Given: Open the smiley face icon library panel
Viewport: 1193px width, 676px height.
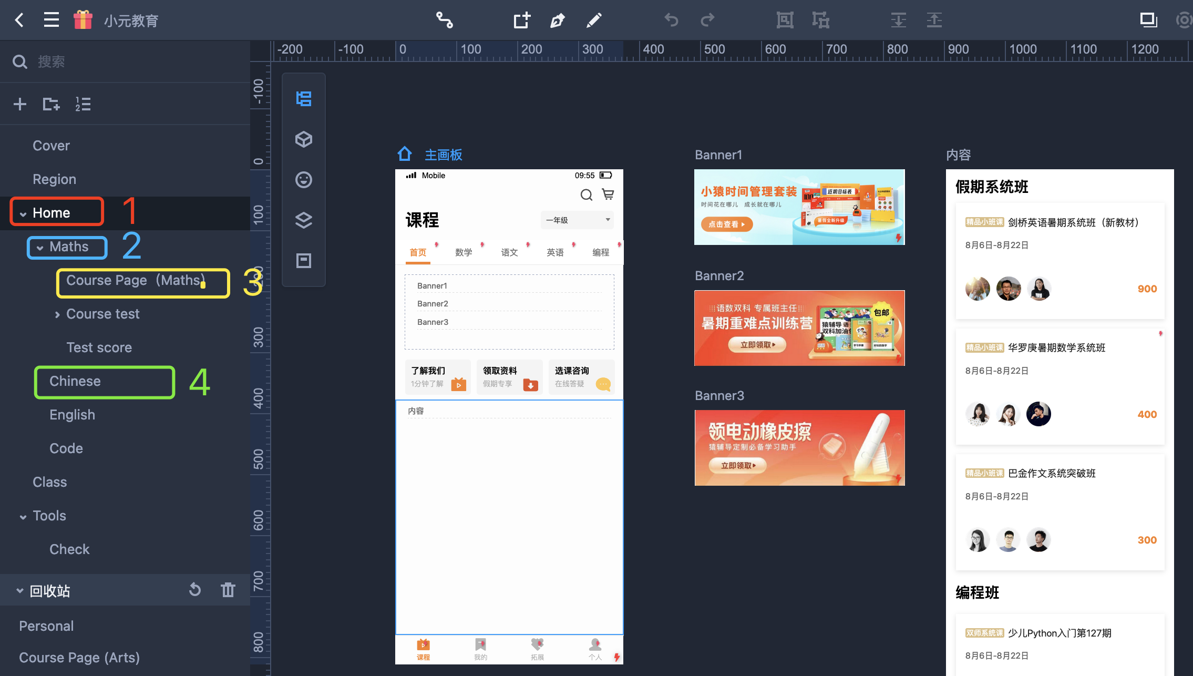Looking at the screenshot, I should click(304, 180).
